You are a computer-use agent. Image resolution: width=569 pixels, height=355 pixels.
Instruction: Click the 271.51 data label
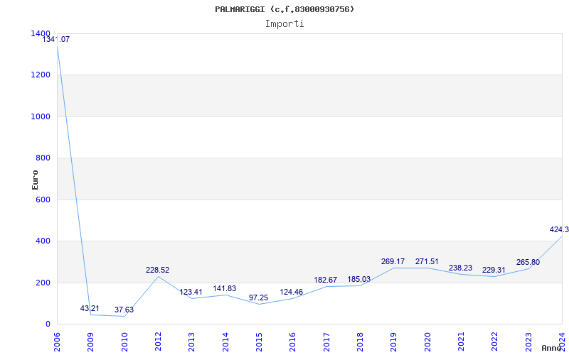427,261
